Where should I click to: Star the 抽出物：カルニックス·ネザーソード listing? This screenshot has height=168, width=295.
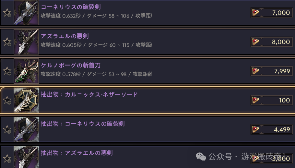pos(7,100)
